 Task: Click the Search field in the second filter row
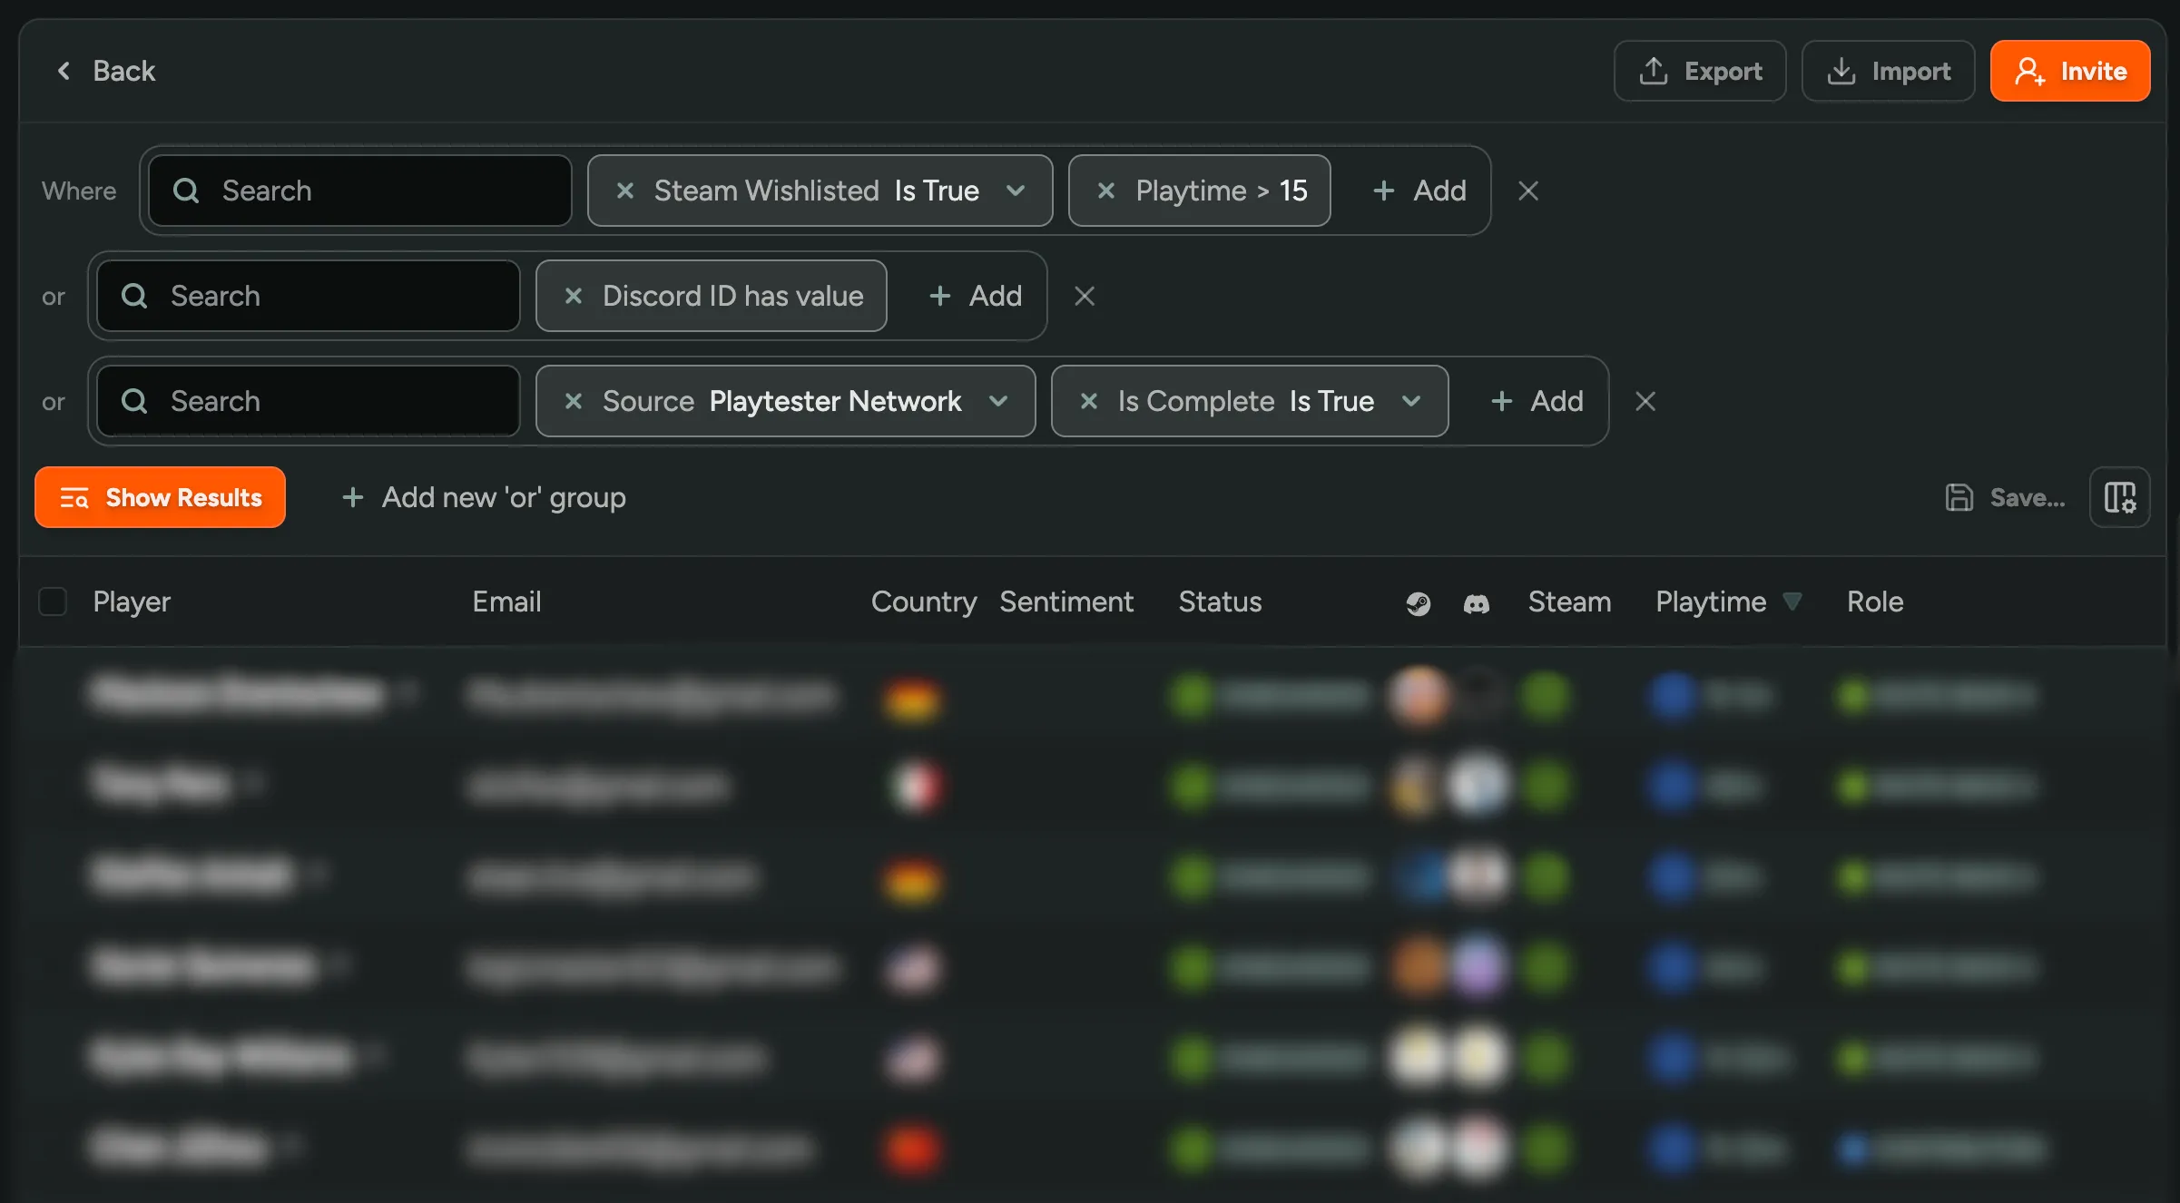(x=307, y=296)
